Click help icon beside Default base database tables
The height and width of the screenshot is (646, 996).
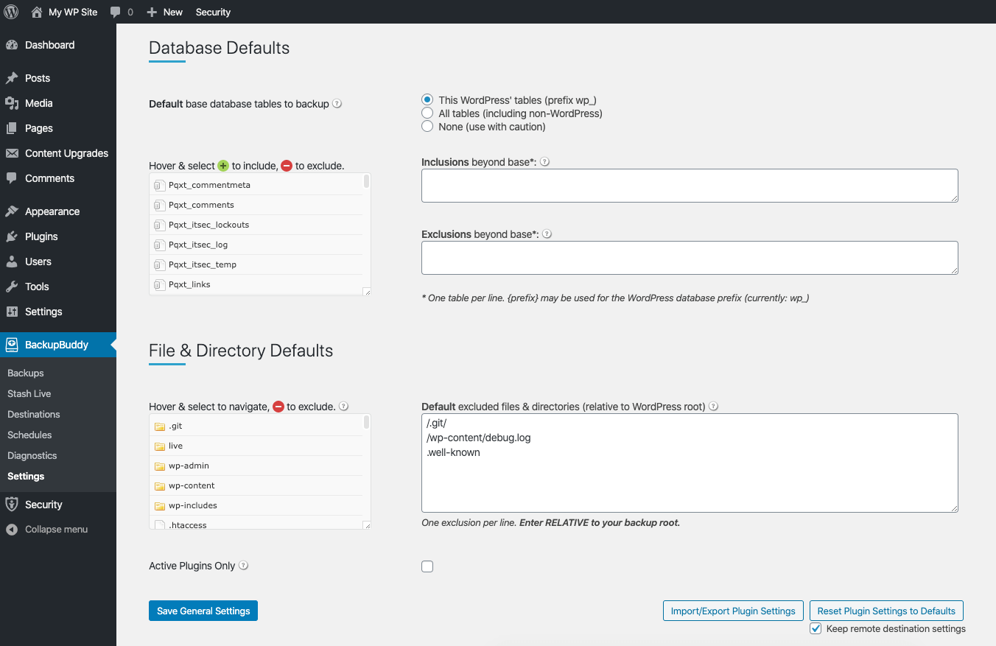[337, 104]
